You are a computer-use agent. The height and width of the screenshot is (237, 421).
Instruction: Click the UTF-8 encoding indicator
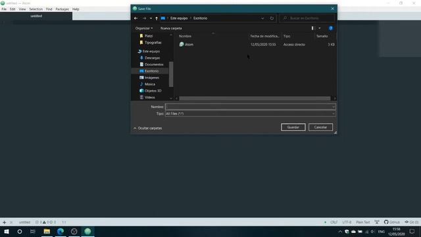click(x=347, y=223)
